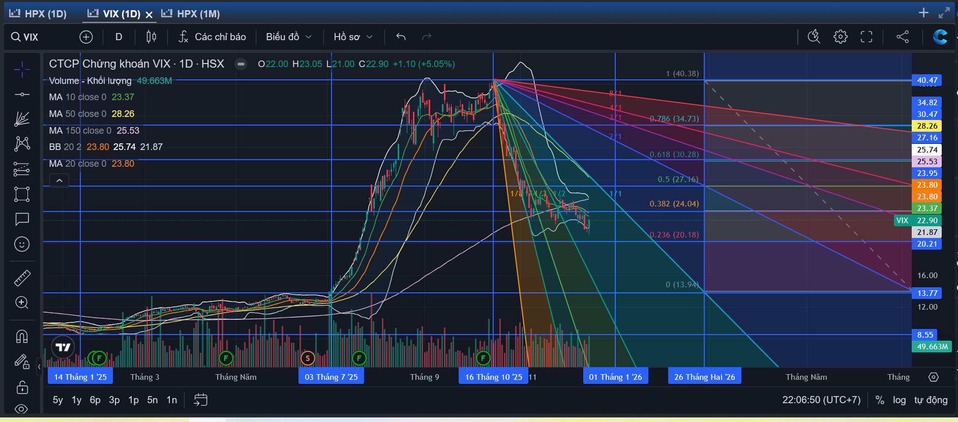The width and height of the screenshot is (958, 422).
Task: Click the blue C logo icon
Action: pyautogui.click(x=940, y=37)
